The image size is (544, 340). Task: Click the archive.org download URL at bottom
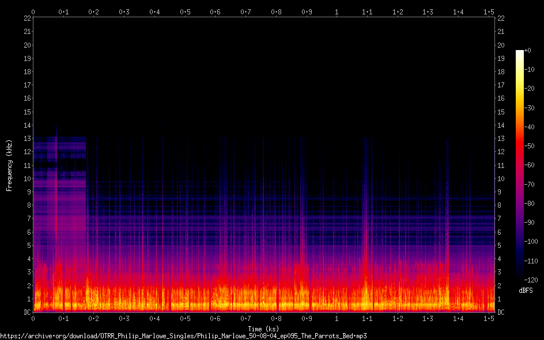pyautogui.click(x=183, y=335)
